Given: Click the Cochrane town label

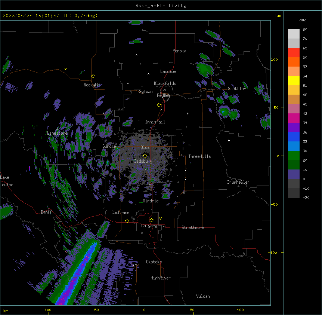Looking at the screenshot, I should pyautogui.click(x=120, y=212).
